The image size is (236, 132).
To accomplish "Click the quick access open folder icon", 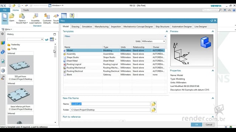I will [14, 5].
